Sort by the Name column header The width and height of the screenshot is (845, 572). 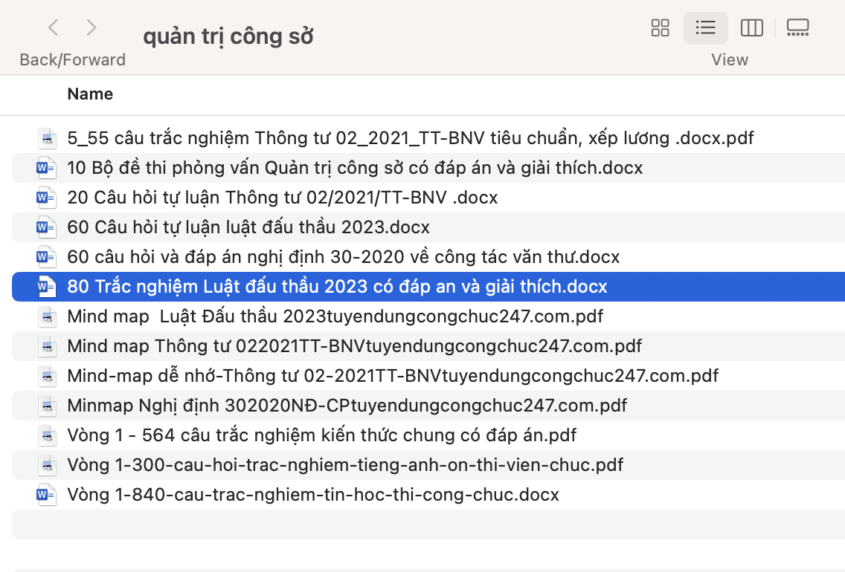coord(90,94)
